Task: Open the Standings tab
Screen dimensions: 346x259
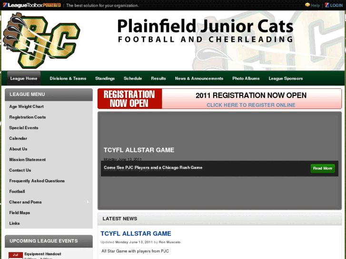Action: (x=105, y=78)
